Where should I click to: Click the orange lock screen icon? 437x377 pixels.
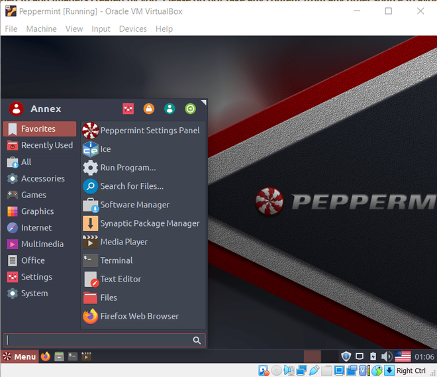149,109
